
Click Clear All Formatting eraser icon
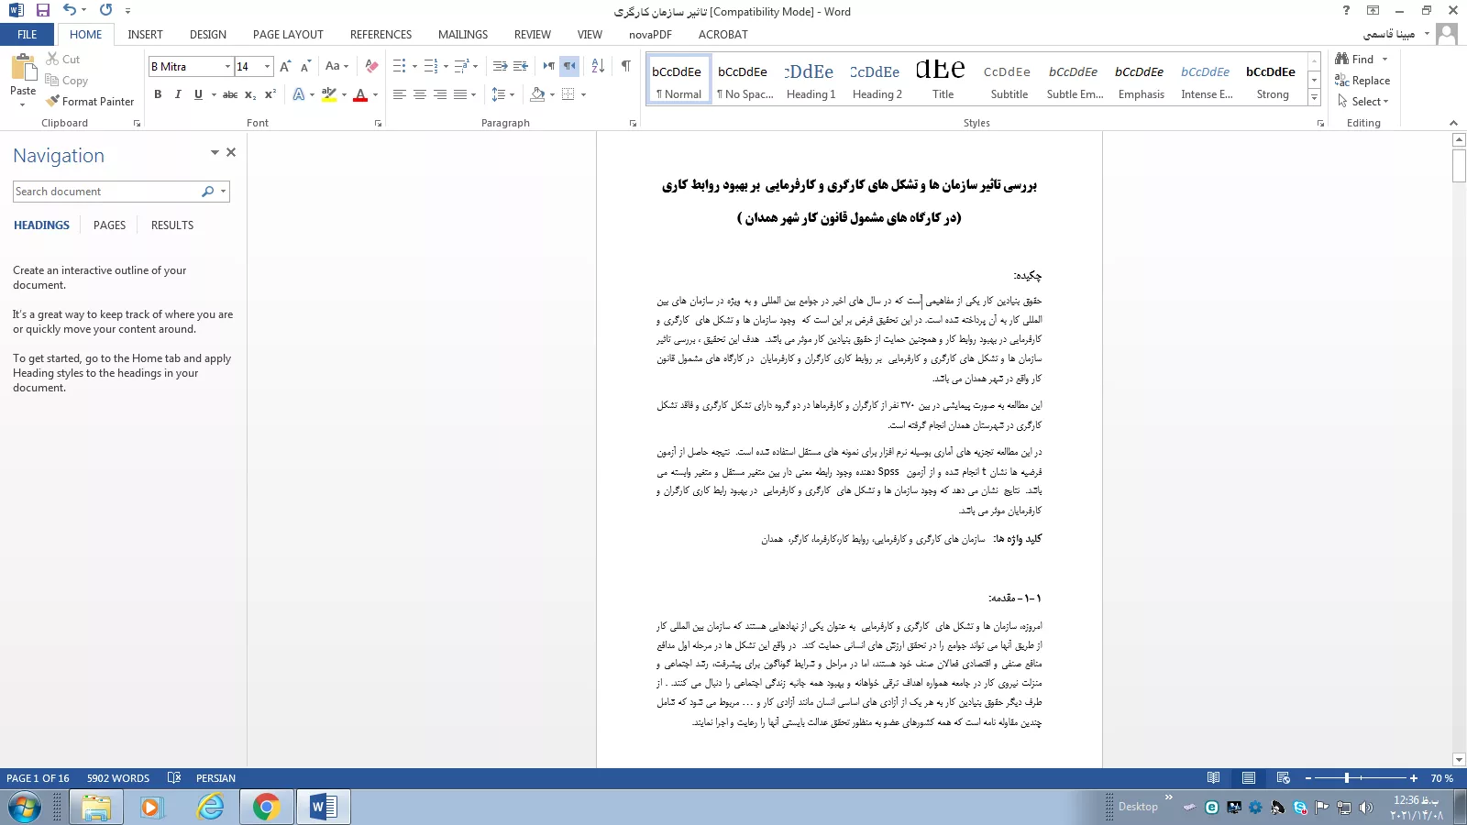point(371,66)
